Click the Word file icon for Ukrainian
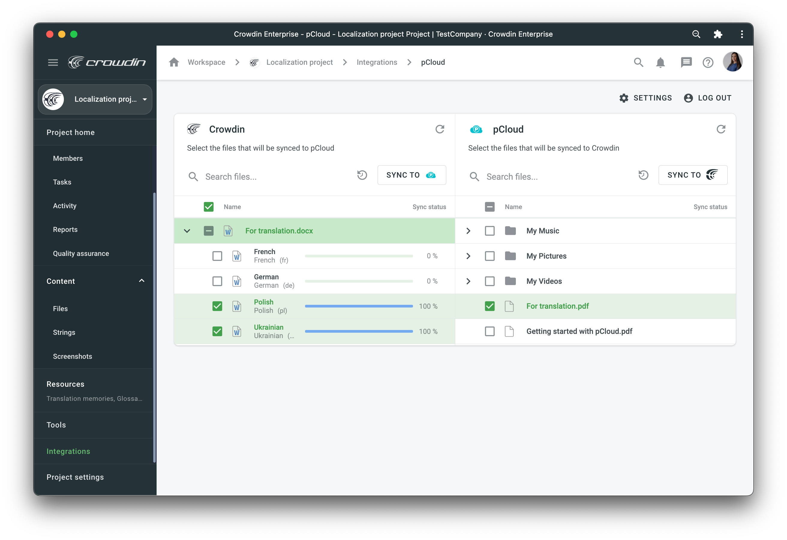Viewport: 787px width, 540px height. (237, 332)
